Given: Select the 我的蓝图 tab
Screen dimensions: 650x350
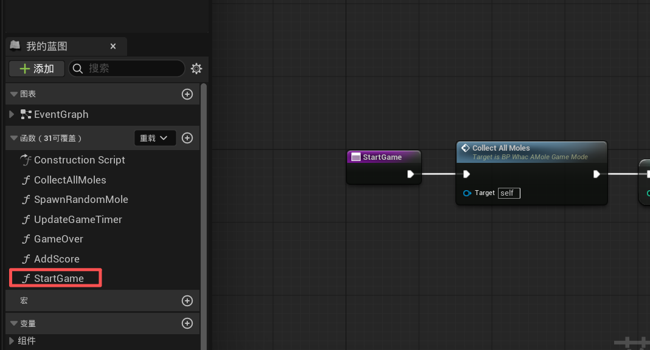Looking at the screenshot, I should coord(66,46).
